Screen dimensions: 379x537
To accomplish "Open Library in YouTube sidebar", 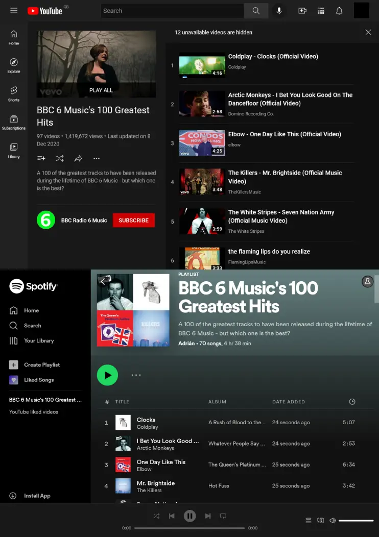I will (x=14, y=151).
